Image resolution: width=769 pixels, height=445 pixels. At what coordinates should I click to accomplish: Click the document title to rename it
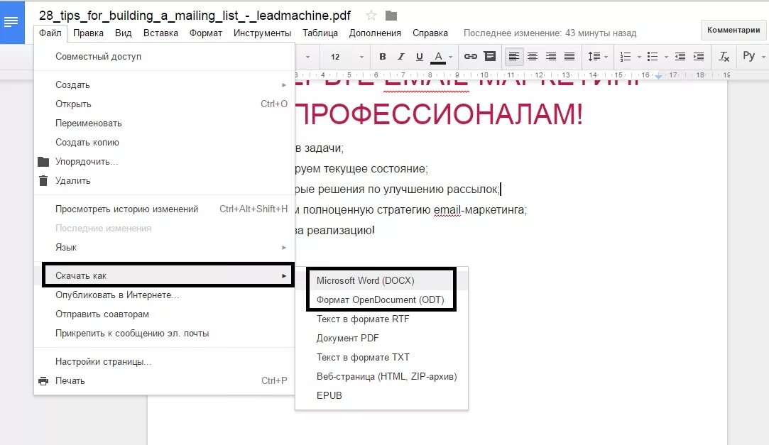tap(195, 16)
